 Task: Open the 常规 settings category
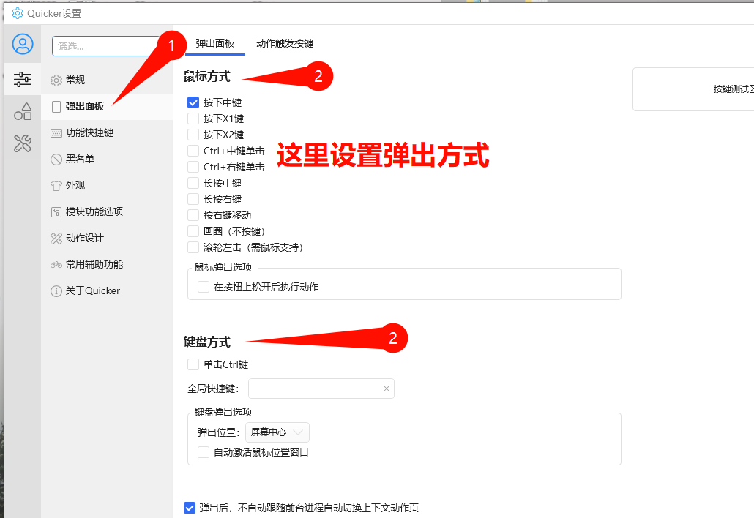tap(107, 80)
